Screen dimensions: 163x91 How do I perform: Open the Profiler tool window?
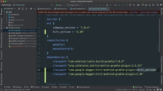(x=63, y=87)
